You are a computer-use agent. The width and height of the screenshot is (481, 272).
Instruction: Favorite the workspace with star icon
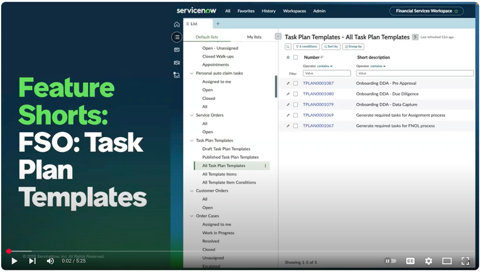(x=456, y=11)
